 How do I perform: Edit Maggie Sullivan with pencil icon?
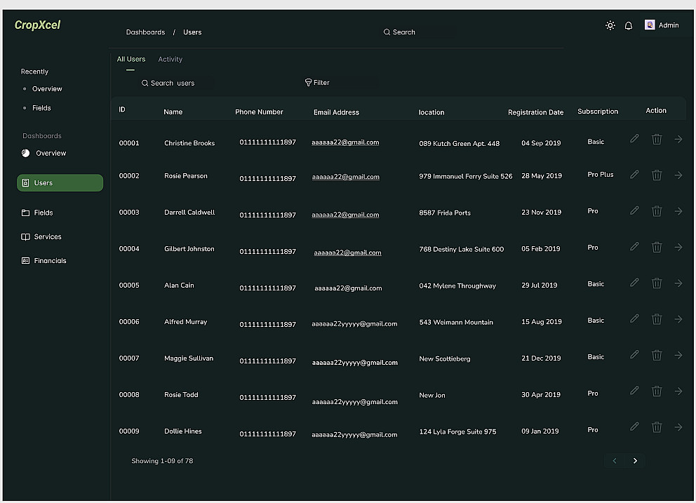coord(634,354)
